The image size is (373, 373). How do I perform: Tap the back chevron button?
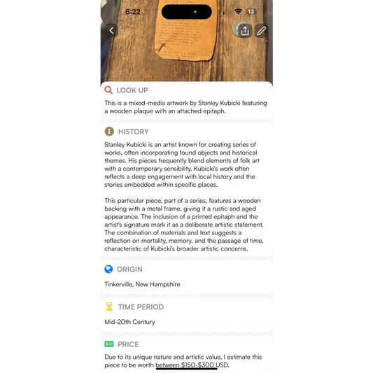(x=111, y=31)
